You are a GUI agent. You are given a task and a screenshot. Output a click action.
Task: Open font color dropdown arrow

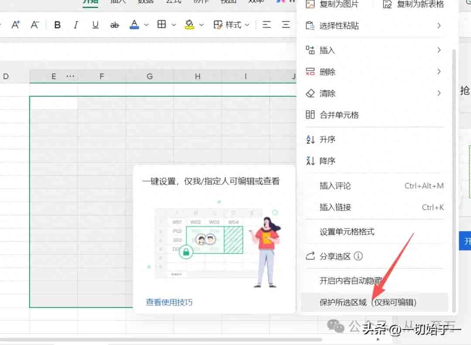tap(147, 25)
